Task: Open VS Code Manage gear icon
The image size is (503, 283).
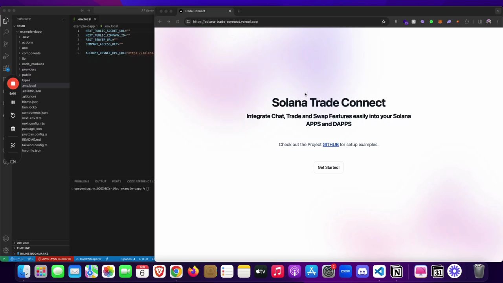Action: pos(6,250)
